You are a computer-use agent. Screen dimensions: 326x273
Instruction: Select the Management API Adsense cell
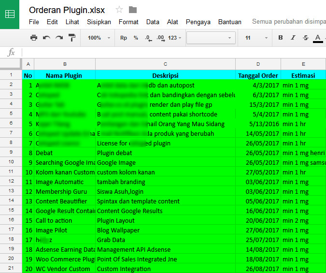(165, 249)
